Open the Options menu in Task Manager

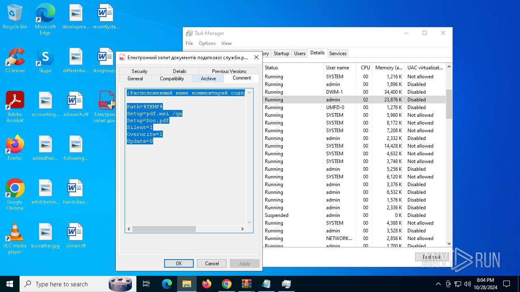(x=207, y=43)
